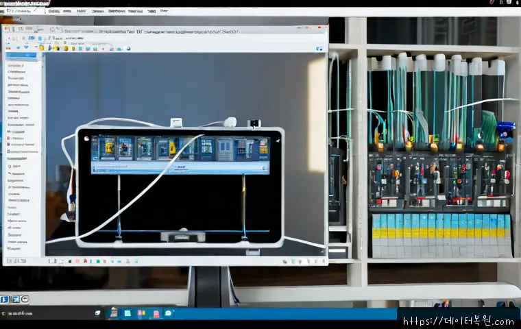Click the small white icon right of taskbar search

[97, 313]
